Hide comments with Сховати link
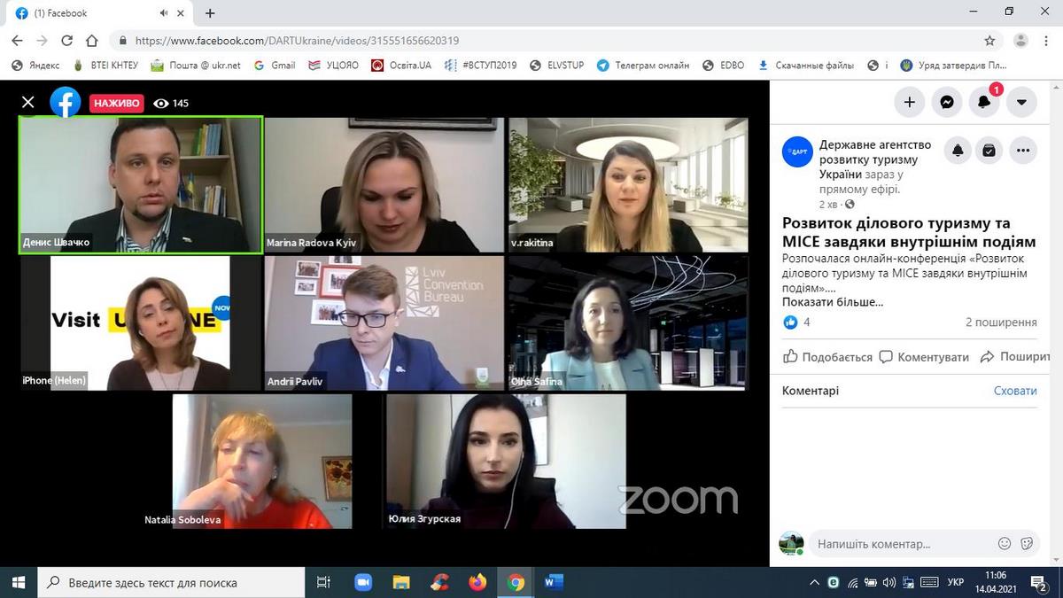The height and width of the screenshot is (598, 1063). [x=1014, y=391]
